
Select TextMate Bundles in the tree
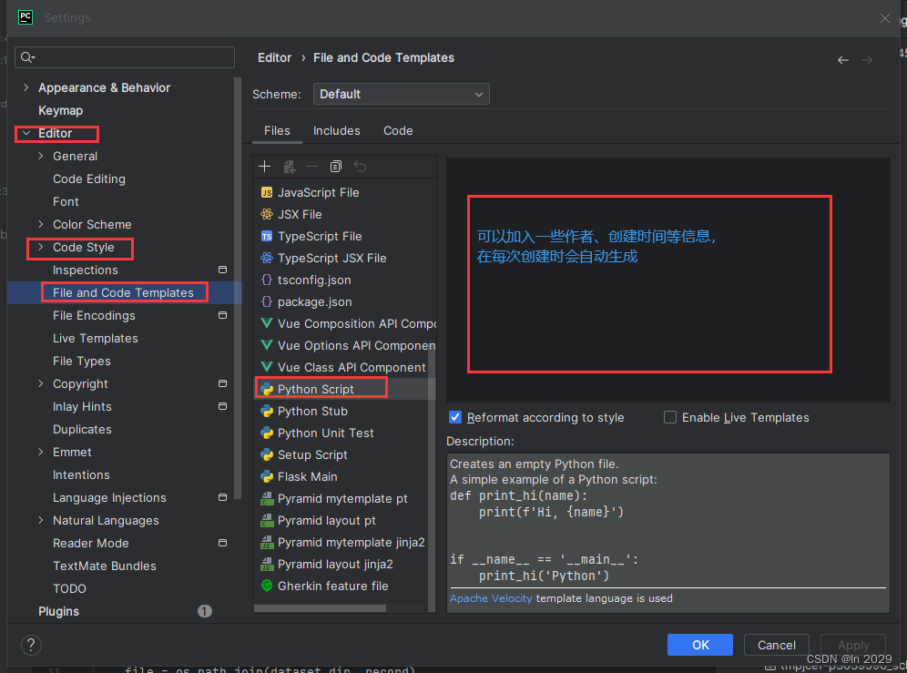105,566
